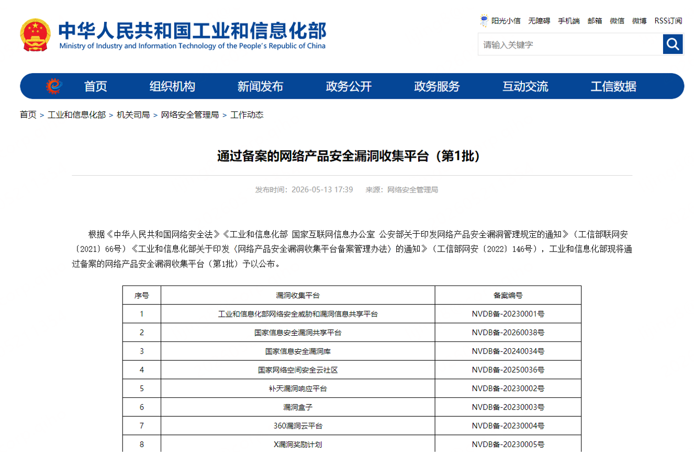Open the 新闻发布 menu
This screenshot has width=694, height=457.
(260, 86)
